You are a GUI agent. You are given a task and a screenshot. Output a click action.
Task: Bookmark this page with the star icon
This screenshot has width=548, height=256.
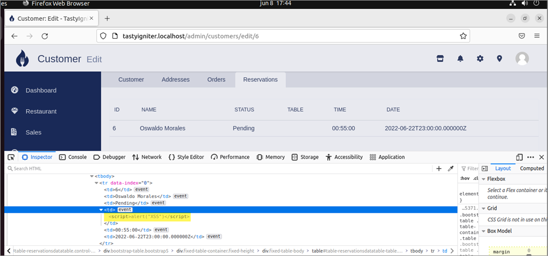coord(463,36)
